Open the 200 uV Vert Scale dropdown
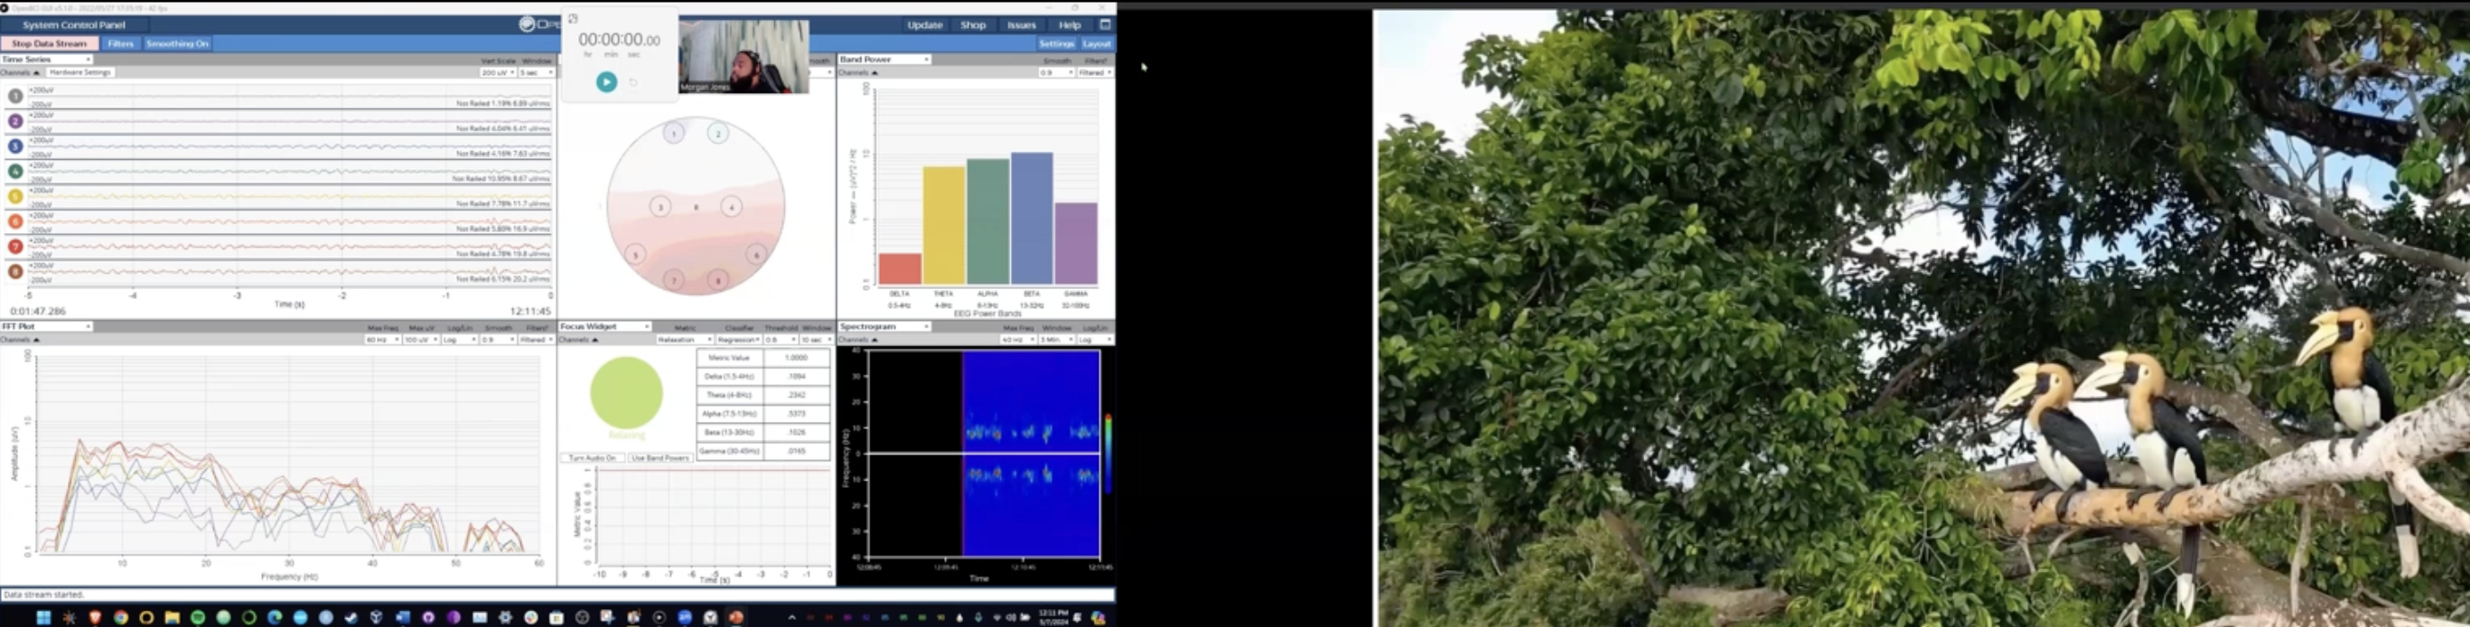Image resolution: width=2470 pixels, height=627 pixels. 498,73
